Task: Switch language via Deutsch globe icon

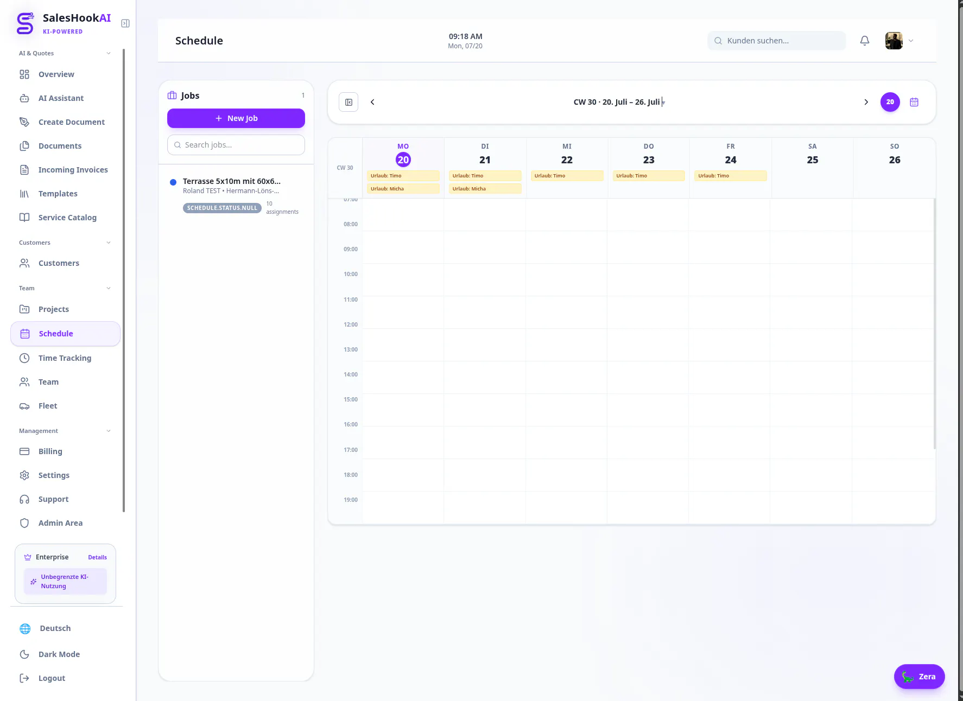Action: tap(25, 628)
